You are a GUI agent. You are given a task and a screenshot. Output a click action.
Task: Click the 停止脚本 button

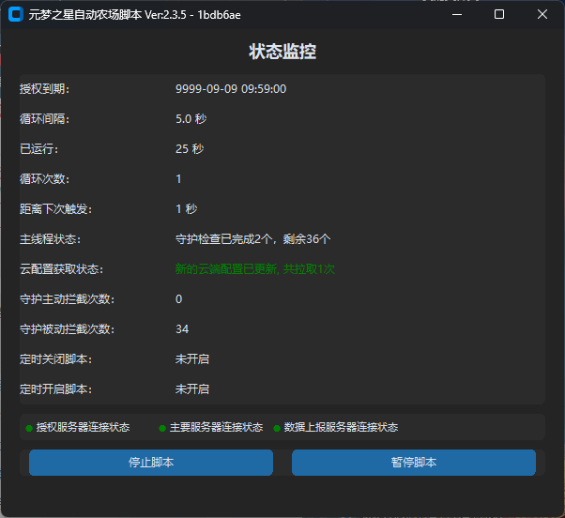point(151,463)
